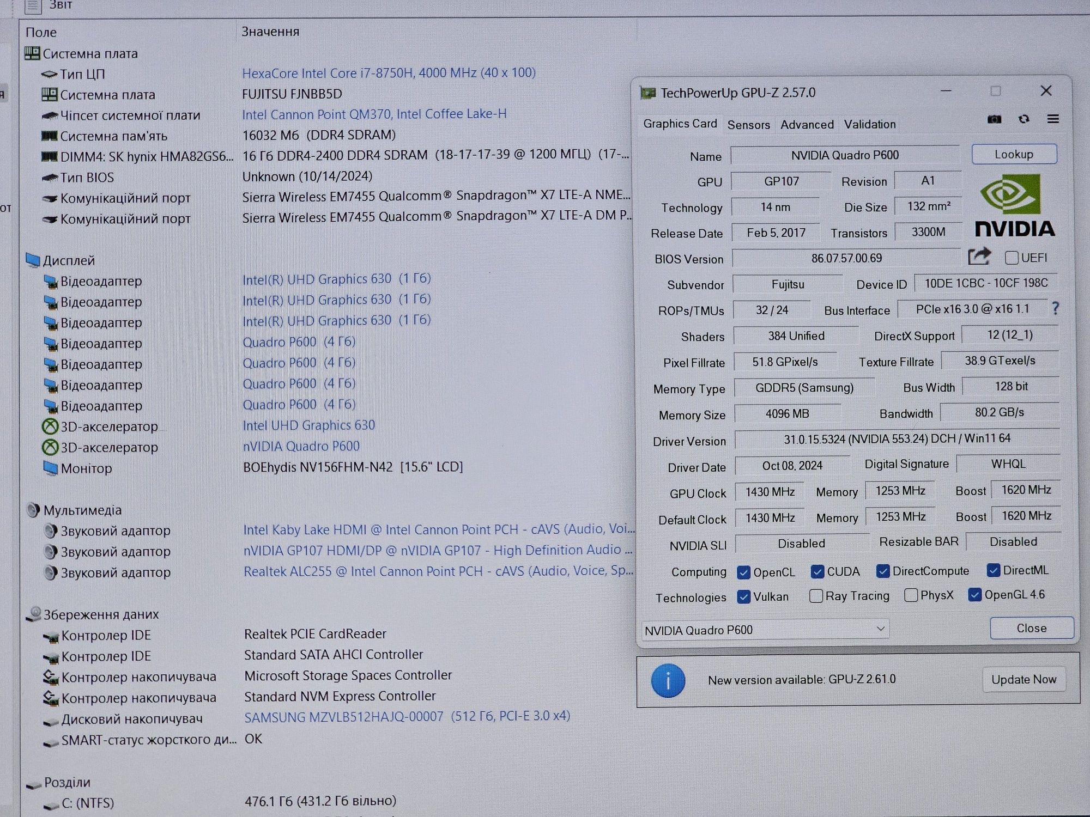The height and width of the screenshot is (817, 1090).
Task: Click the Bus Interface question mark
Action: (x=1056, y=309)
